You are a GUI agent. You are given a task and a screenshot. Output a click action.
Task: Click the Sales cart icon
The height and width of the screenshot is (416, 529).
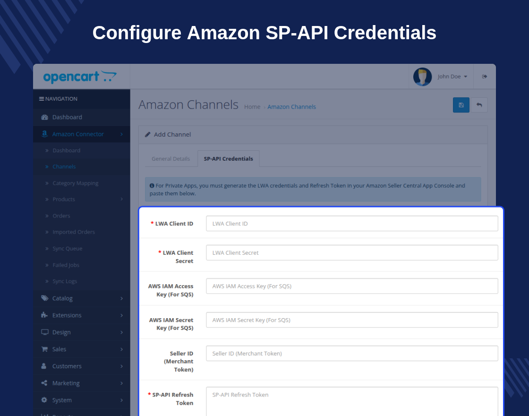(x=44, y=349)
